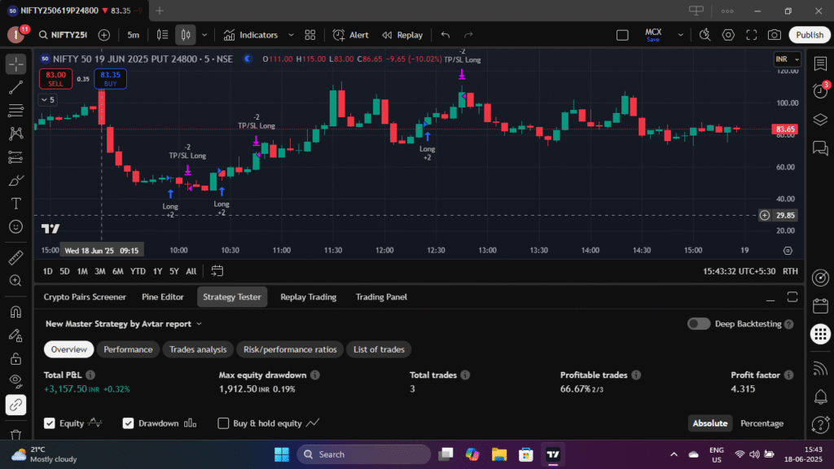Select the Text annotation tool

[x=16, y=204]
